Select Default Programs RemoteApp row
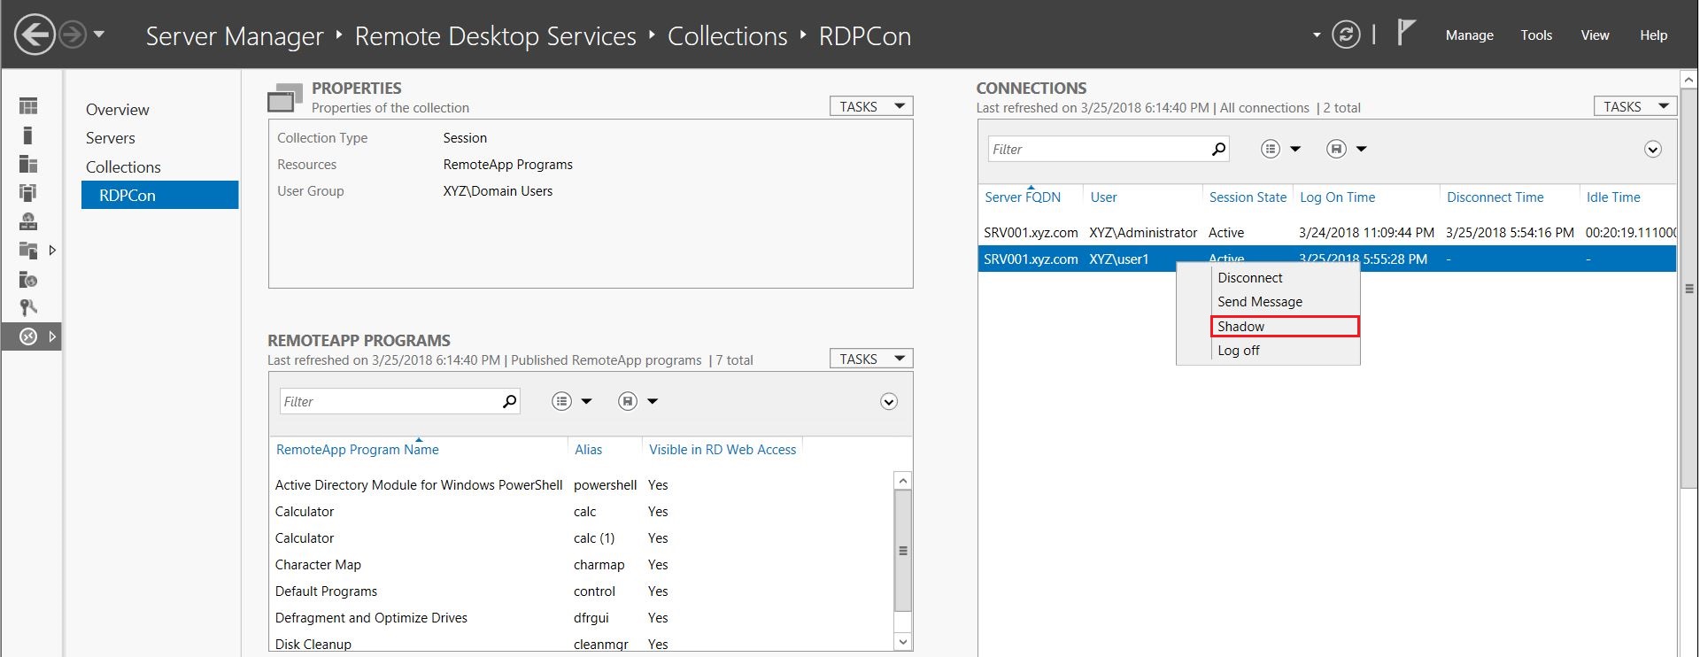 (x=582, y=591)
